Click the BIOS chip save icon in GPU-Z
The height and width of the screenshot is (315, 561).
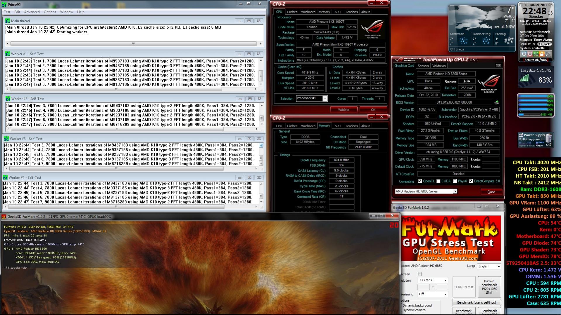point(496,102)
